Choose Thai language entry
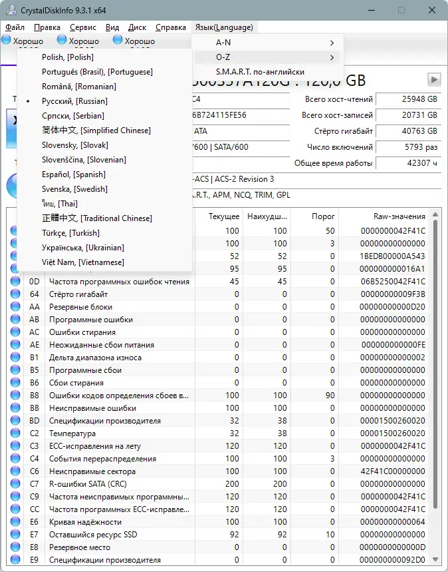Screen dimensions: 448x572 click(x=105, y=204)
